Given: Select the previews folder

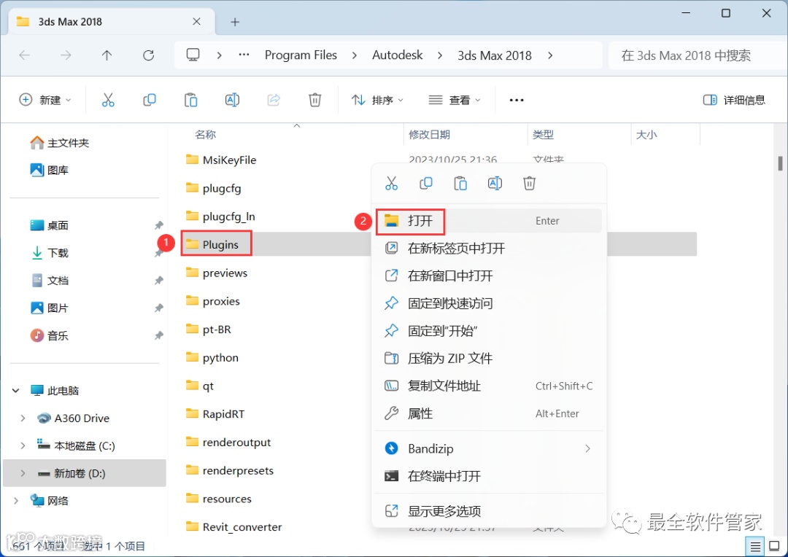Looking at the screenshot, I should (x=217, y=273).
